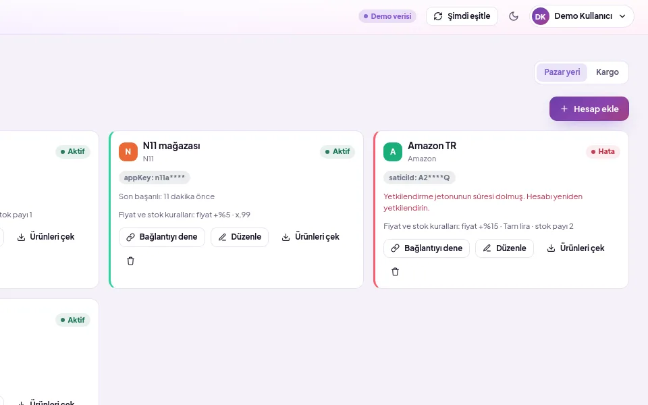Pull products for N11 mağazası
The height and width of the screenshot is (405, 648).
pos(310,237)
